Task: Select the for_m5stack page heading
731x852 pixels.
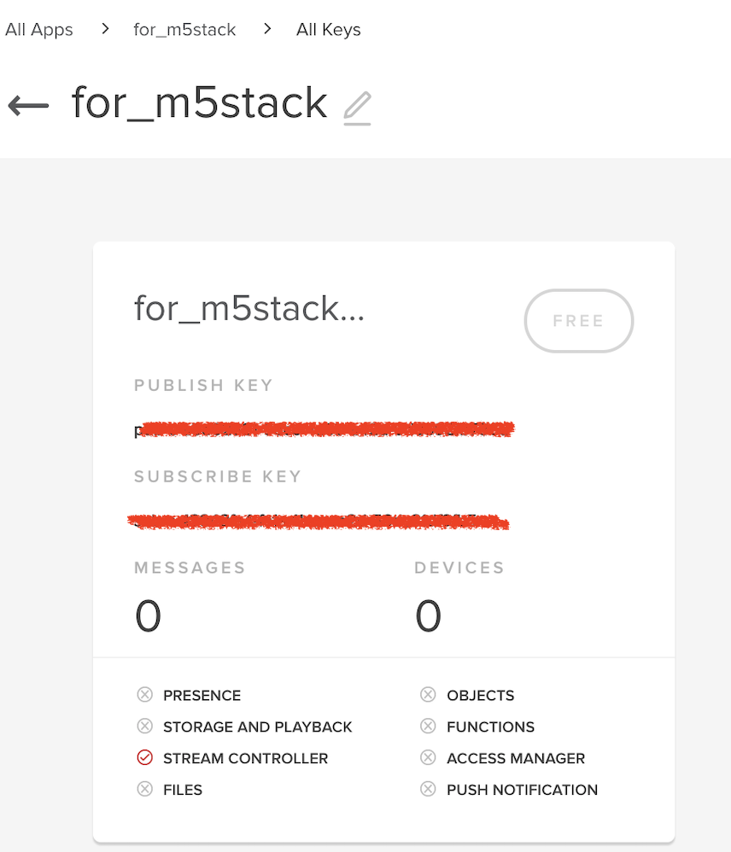Action: [x=199, y=103]
